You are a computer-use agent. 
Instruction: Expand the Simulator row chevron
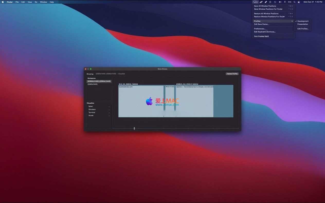coord(109,110)
